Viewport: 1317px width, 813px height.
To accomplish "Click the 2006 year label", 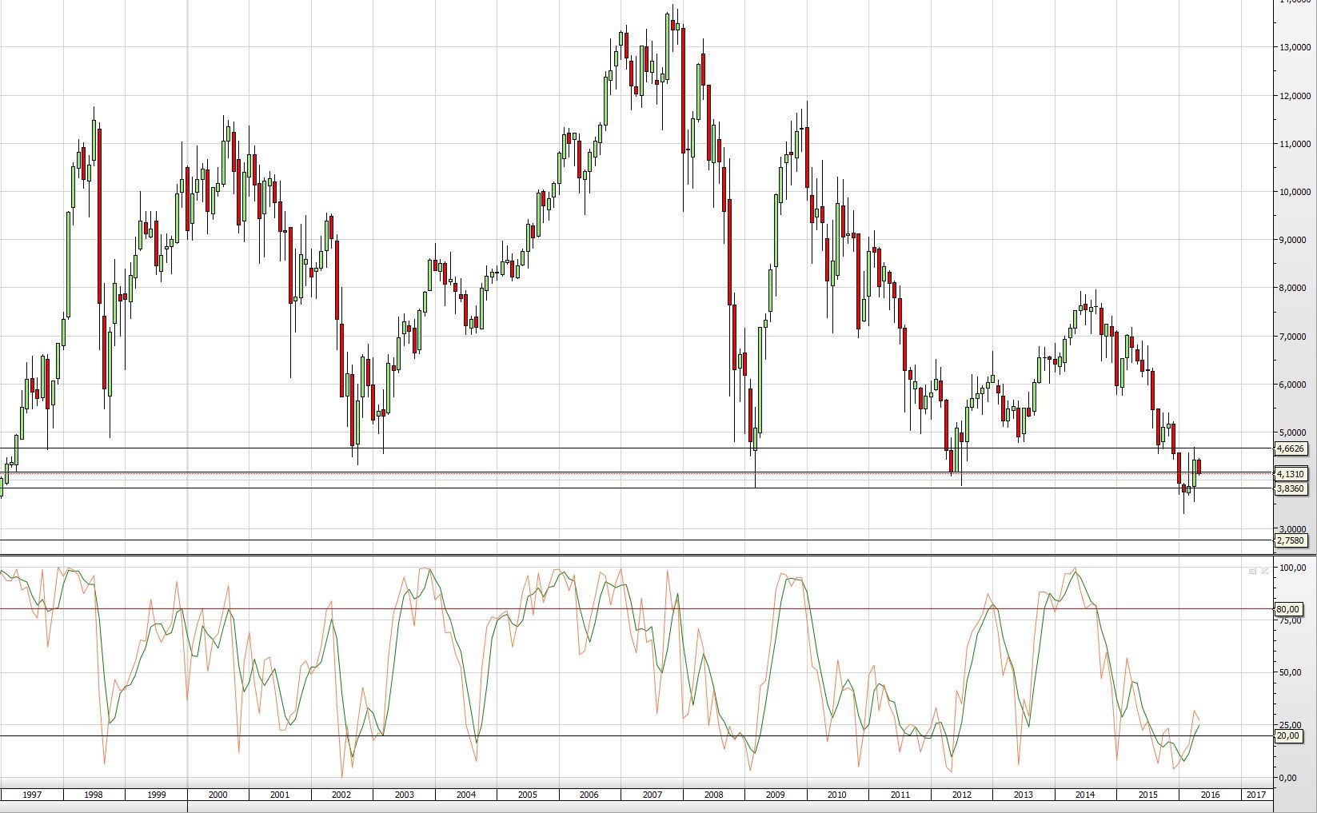I will tap(589, 795).
